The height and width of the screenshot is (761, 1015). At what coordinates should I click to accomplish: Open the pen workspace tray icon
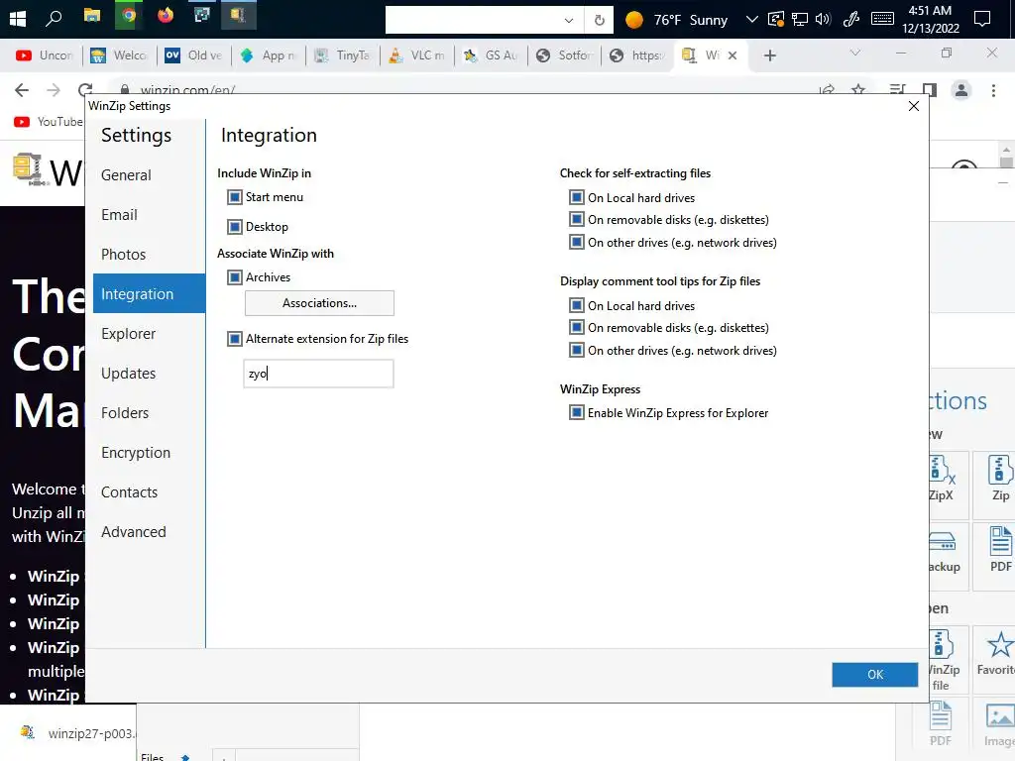tap(851, 19)
